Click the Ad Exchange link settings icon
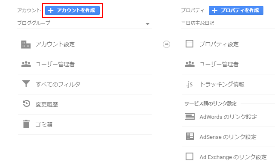 coord(189,156)
